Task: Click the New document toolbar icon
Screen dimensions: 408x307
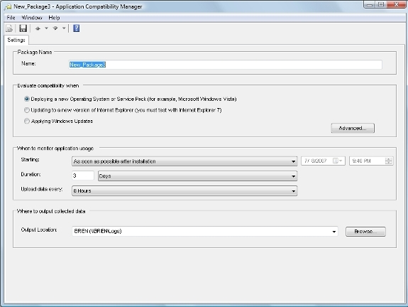Action: [9, 28]
